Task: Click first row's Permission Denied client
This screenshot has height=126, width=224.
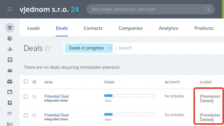Action: pyautogui.click(x=210, y=98)
